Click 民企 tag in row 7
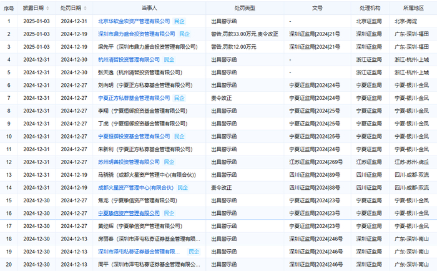Screen dimensions: 437x271 coord(179,98)
